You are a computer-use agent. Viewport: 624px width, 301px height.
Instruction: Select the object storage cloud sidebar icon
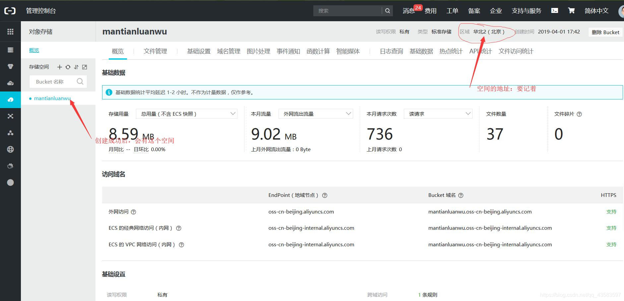10,99
